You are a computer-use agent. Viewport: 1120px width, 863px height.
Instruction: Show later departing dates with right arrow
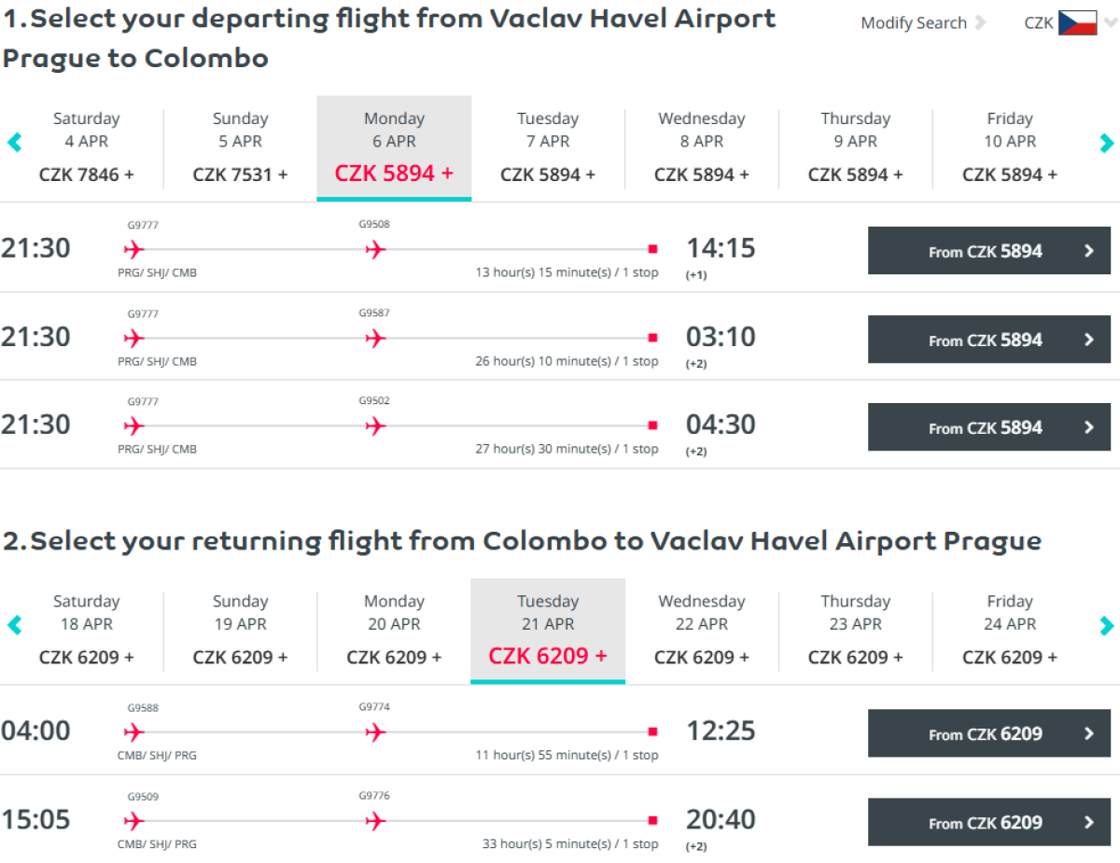(x=1106, y=143)
